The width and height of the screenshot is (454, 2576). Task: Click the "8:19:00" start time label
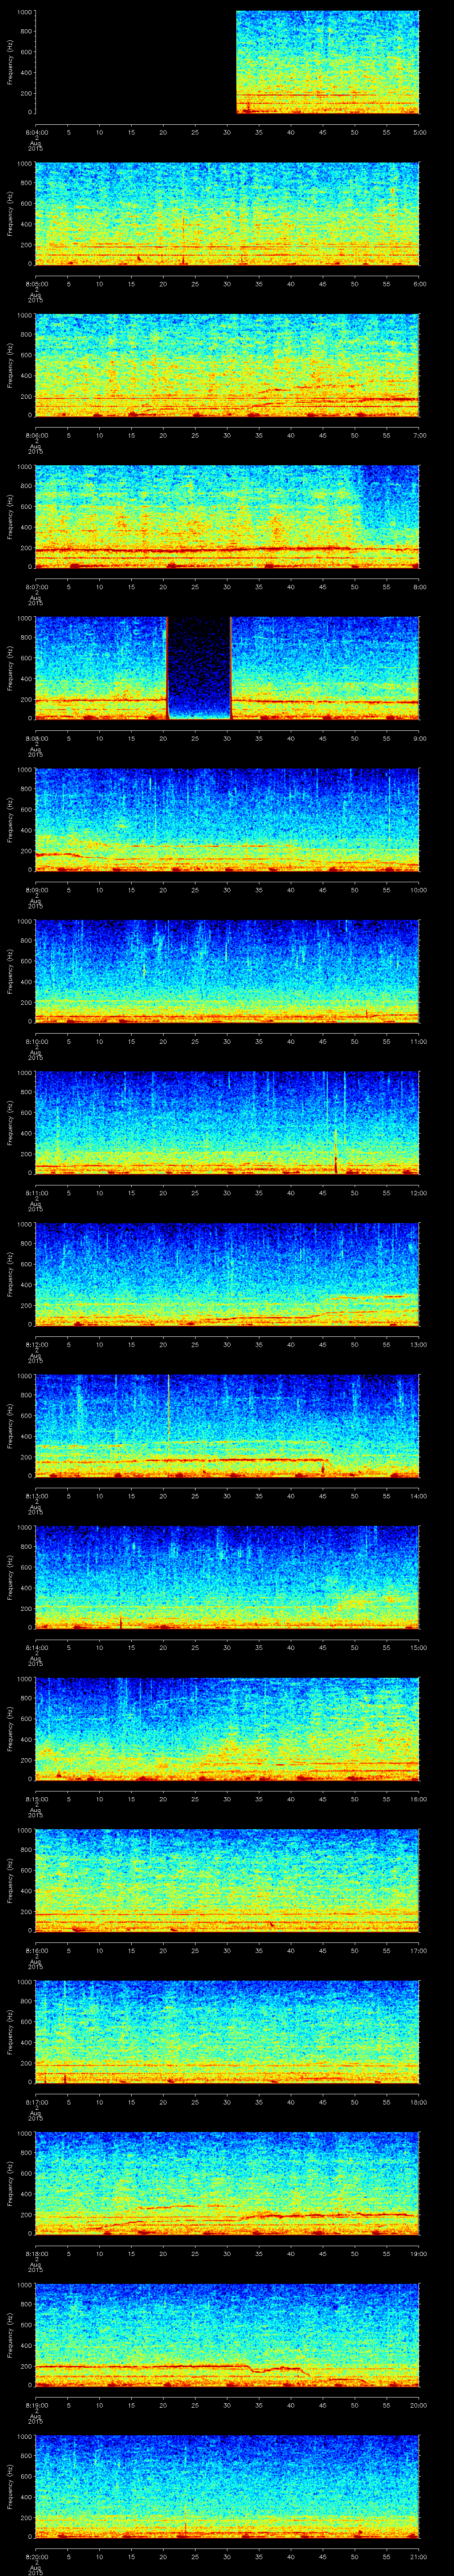tap(36, 2405)
